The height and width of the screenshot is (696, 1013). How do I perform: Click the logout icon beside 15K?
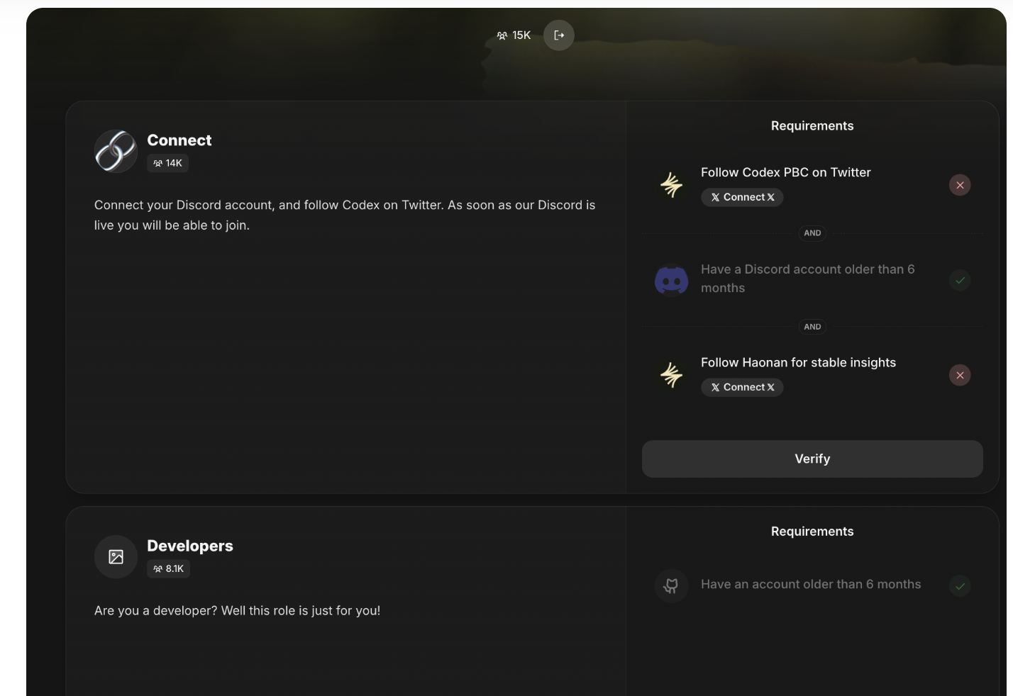coord(559,35)
